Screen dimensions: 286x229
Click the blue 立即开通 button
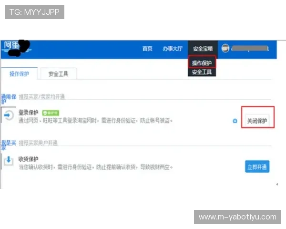tap(257, 167)
